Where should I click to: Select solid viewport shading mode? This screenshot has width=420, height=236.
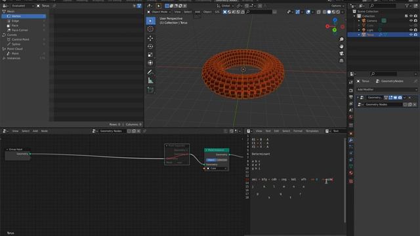329,12
